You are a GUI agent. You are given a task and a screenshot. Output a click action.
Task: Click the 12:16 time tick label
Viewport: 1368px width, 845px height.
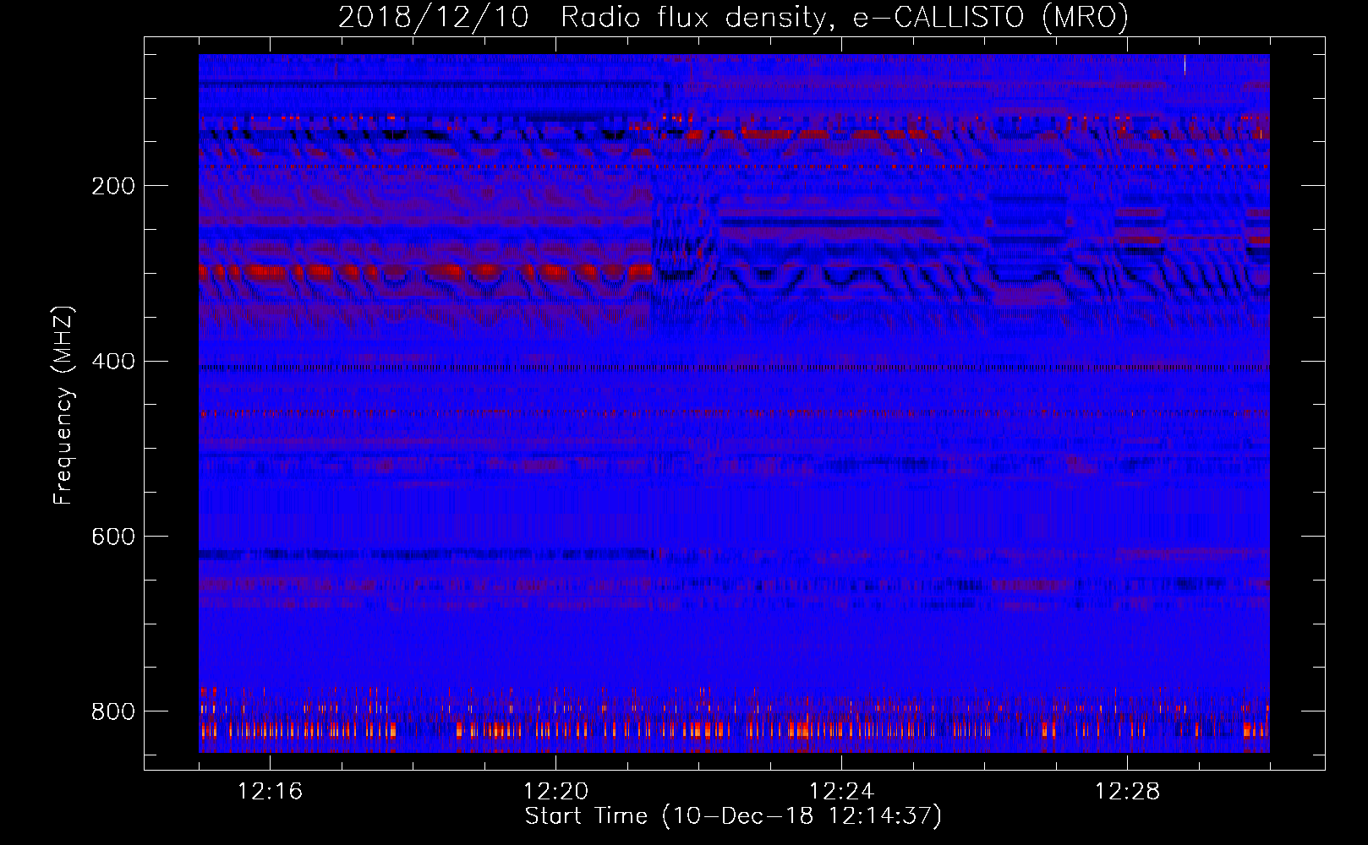[x=271, y=792]
